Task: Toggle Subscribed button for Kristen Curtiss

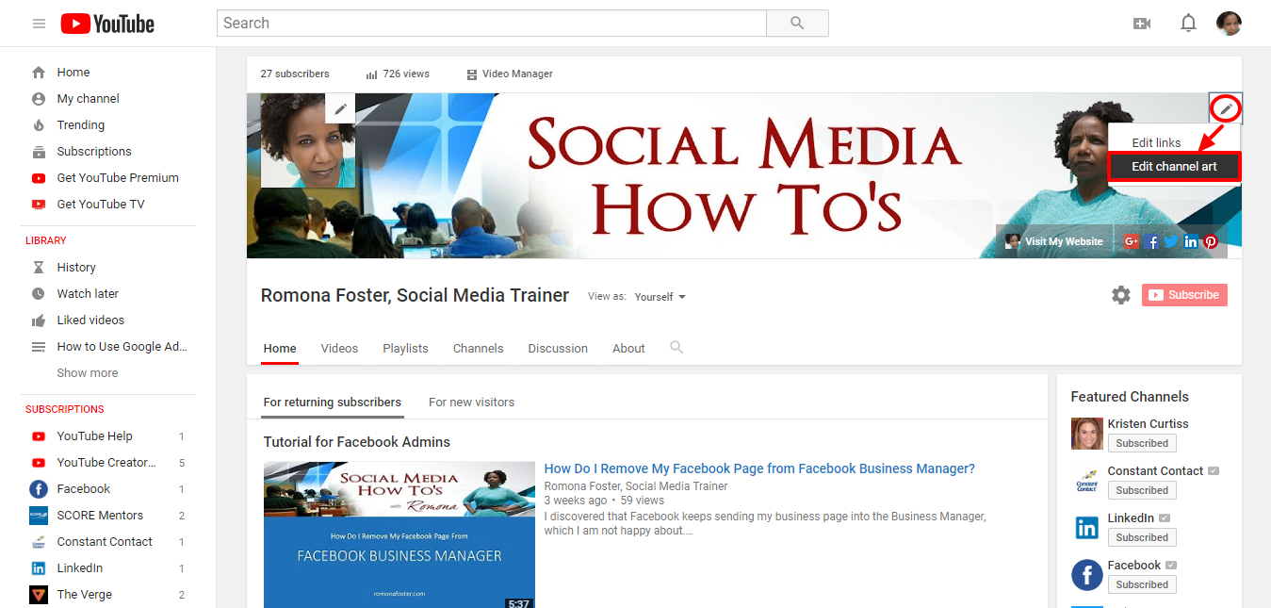Action: [1142, 443]
